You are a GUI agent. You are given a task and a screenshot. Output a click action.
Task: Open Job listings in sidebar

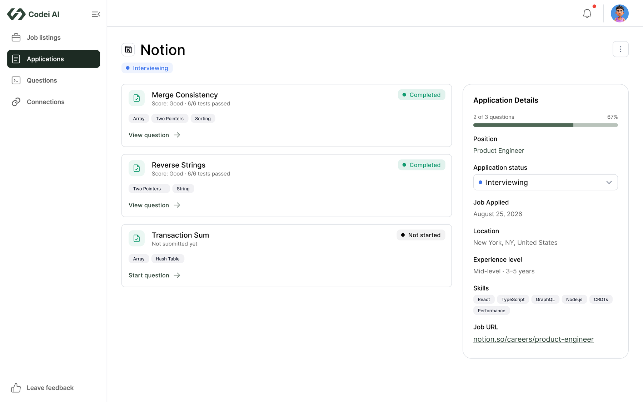[x=54, y=38]
